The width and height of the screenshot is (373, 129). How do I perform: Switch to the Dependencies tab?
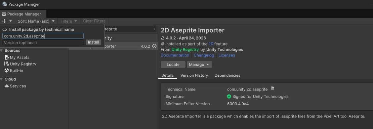228,75
